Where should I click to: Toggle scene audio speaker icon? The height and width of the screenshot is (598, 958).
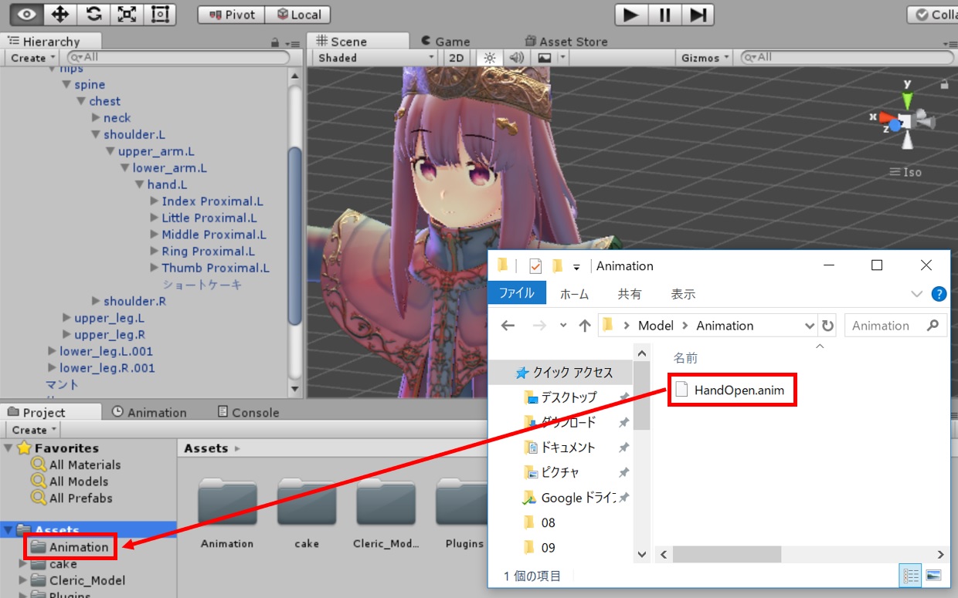516,58
